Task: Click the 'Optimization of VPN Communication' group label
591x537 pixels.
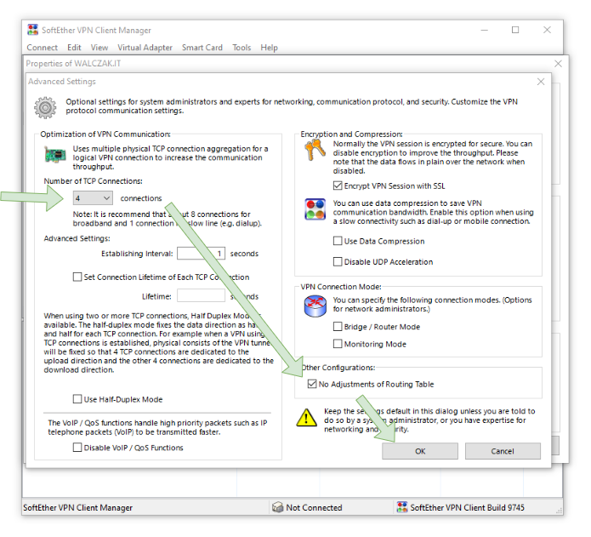Action: [105, 134]
